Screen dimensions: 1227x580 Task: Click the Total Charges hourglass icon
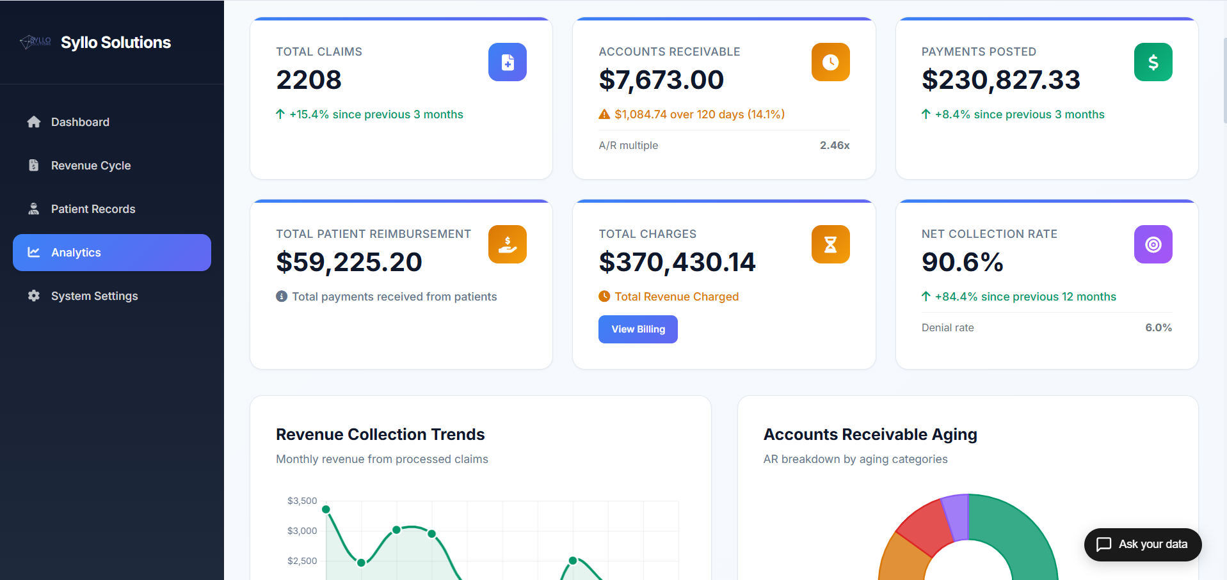(x=831, y=244)
